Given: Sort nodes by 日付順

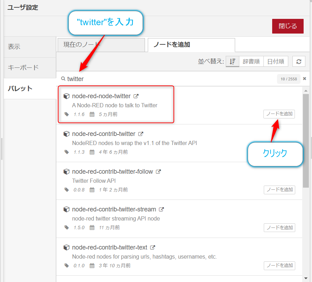Looking at the screenshot, I should [x=276, y=62].
